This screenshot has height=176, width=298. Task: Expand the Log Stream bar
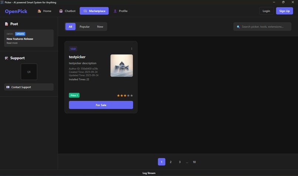[x=149, y=173]
